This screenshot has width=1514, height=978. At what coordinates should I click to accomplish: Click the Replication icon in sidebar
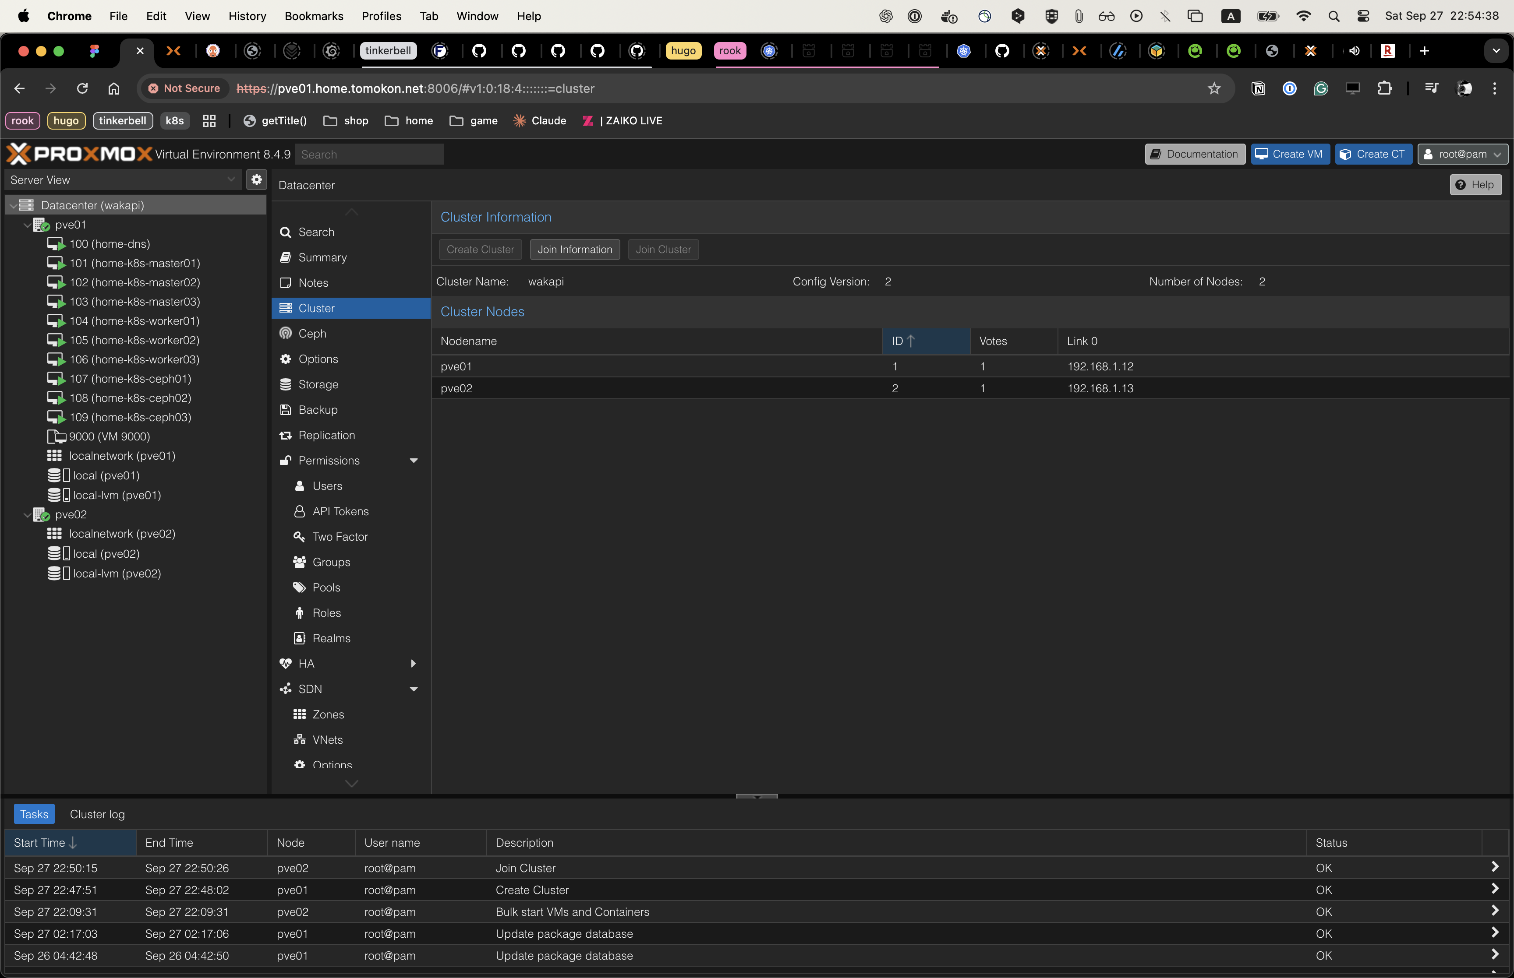pos(285,435)
